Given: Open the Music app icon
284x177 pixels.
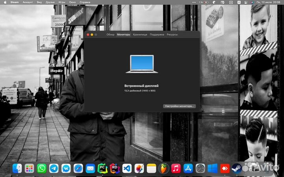Looking at the screenshot, I should pos(176,168).
